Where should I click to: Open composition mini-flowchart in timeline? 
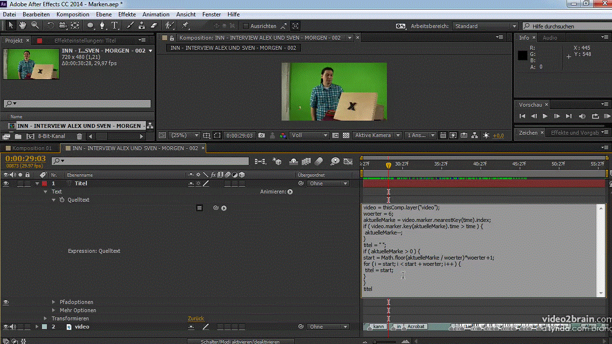260,161
